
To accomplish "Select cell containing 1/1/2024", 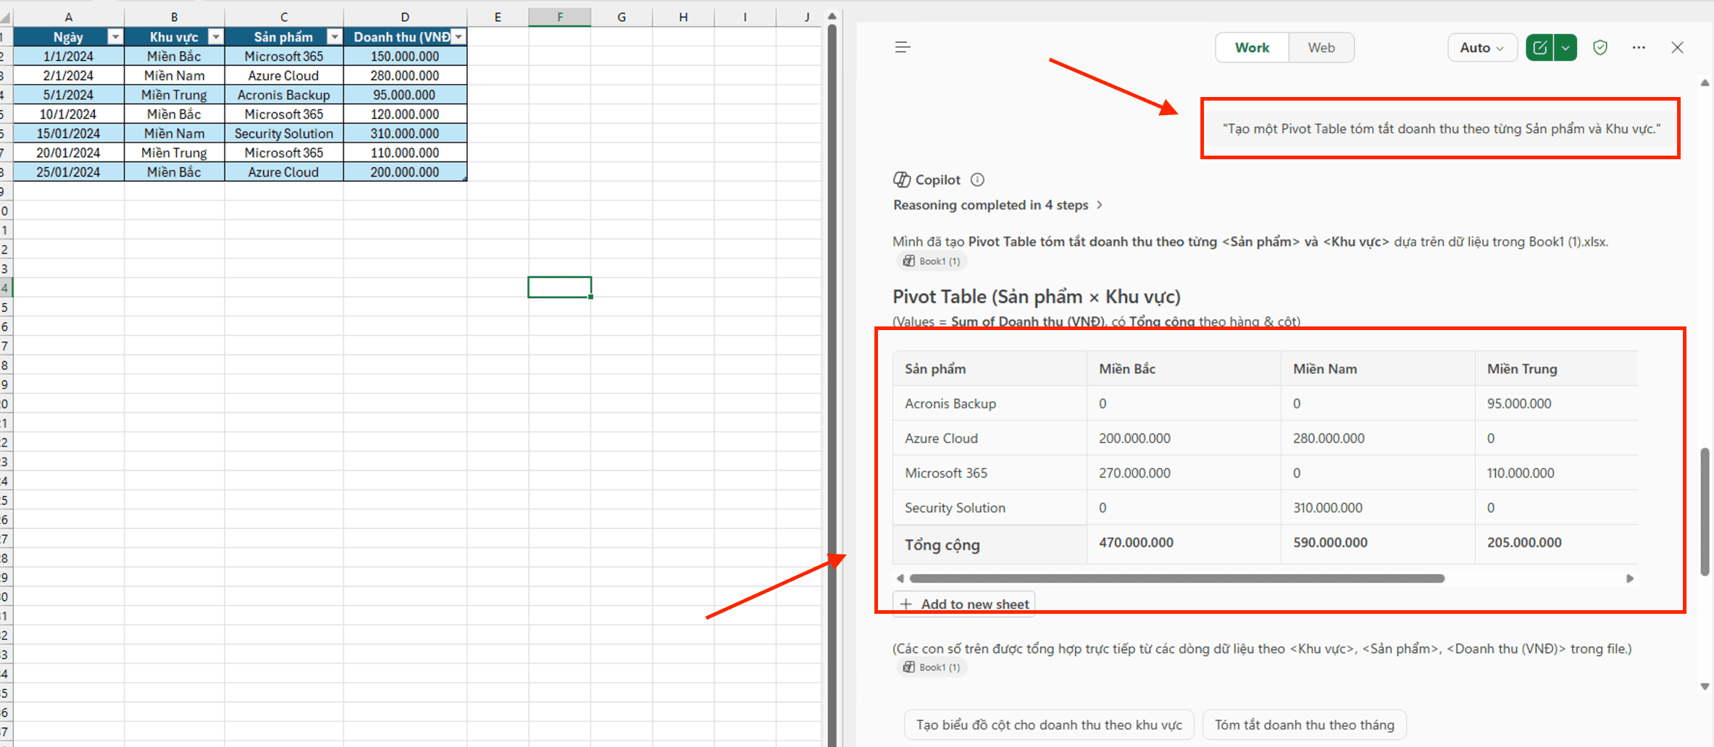I will [69, 56].
